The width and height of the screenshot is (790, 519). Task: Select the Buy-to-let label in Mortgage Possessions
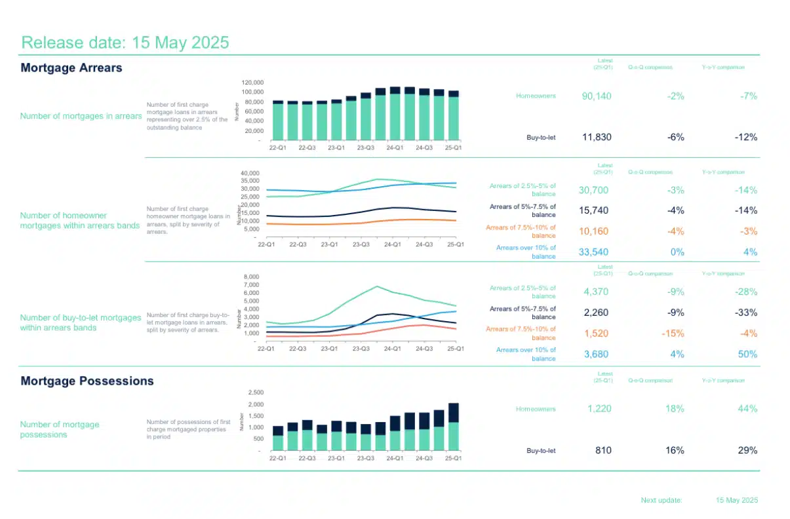tap(540, 450)
